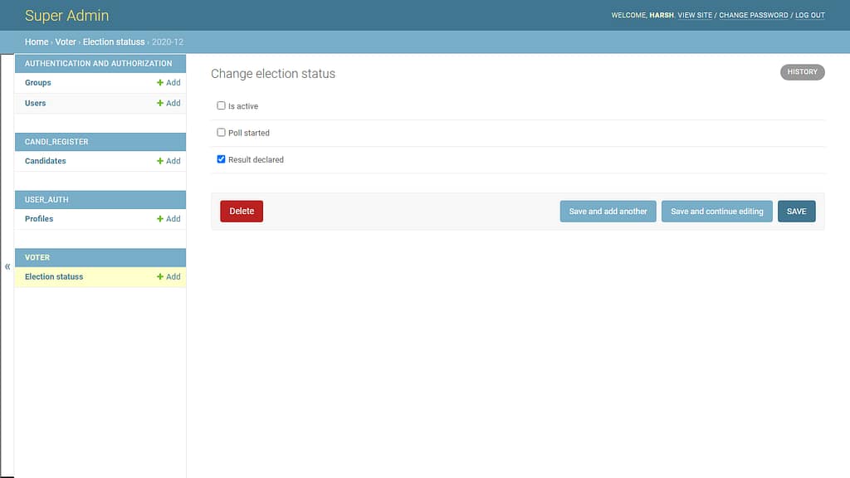The width and height of the screenshot is (850, 478).
Task: Navigate to Home in the breadcrumb
Action: point(37,41)
